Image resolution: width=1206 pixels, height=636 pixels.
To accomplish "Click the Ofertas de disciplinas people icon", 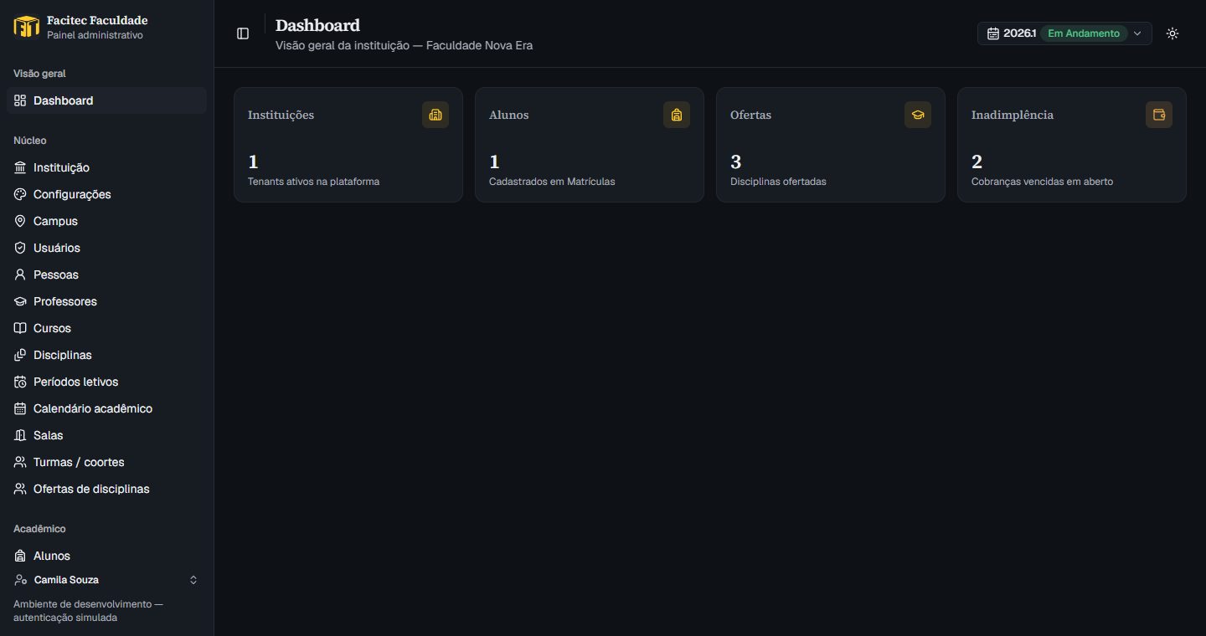I will [x=20, y=489].
